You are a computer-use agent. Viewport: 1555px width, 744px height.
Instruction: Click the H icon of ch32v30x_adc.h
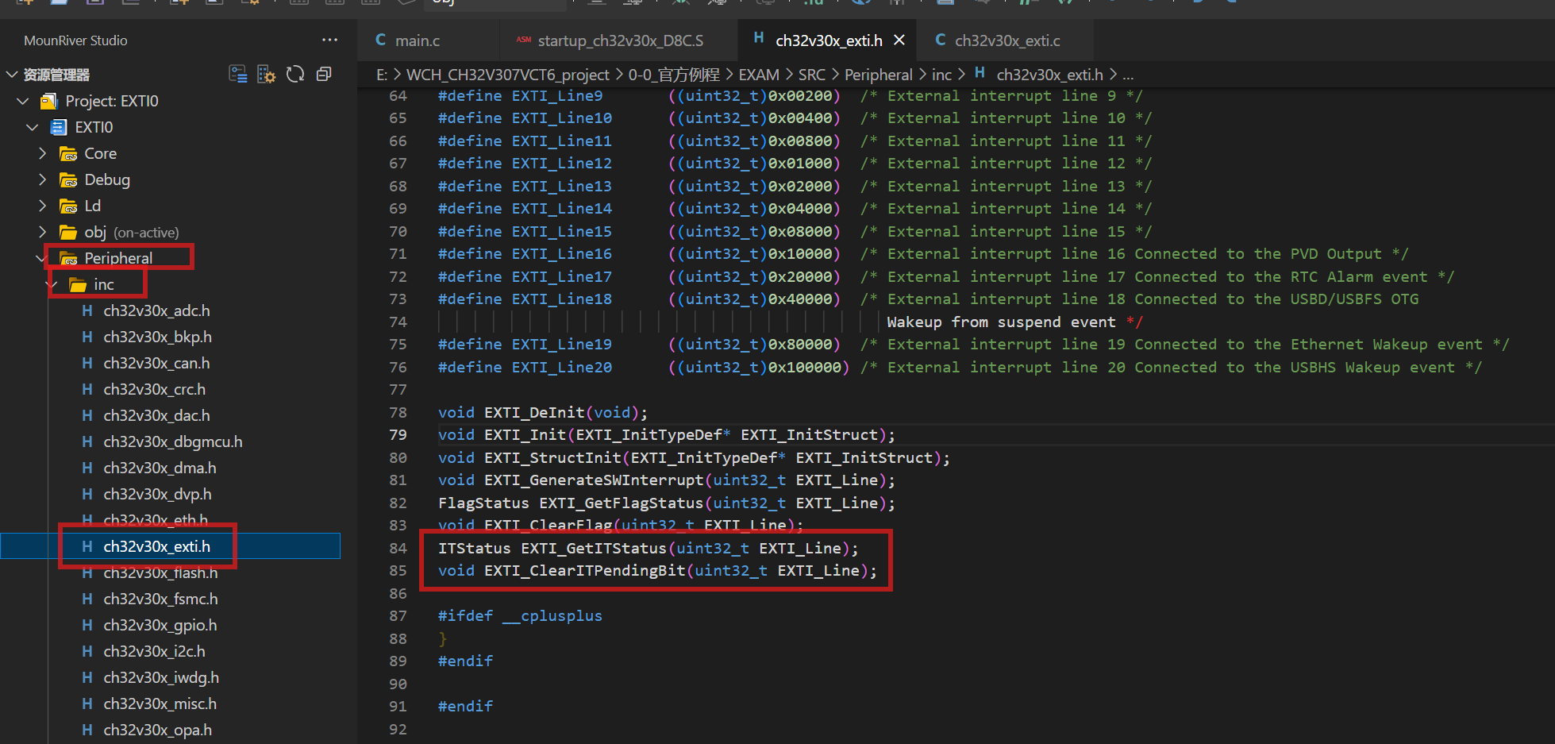[x=87, y=310]
